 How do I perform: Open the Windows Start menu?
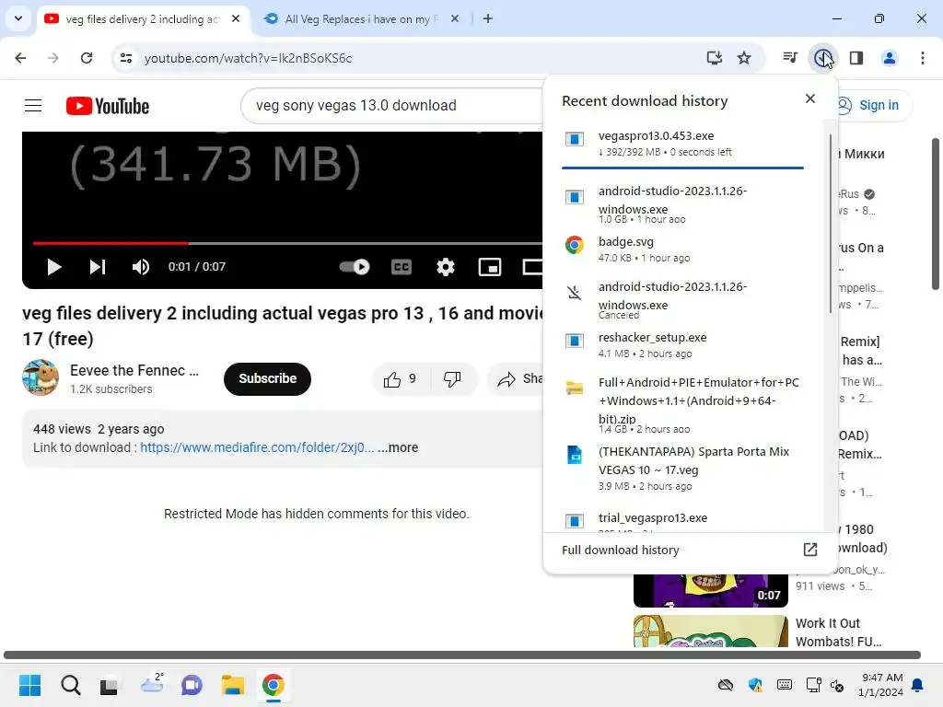29,685
